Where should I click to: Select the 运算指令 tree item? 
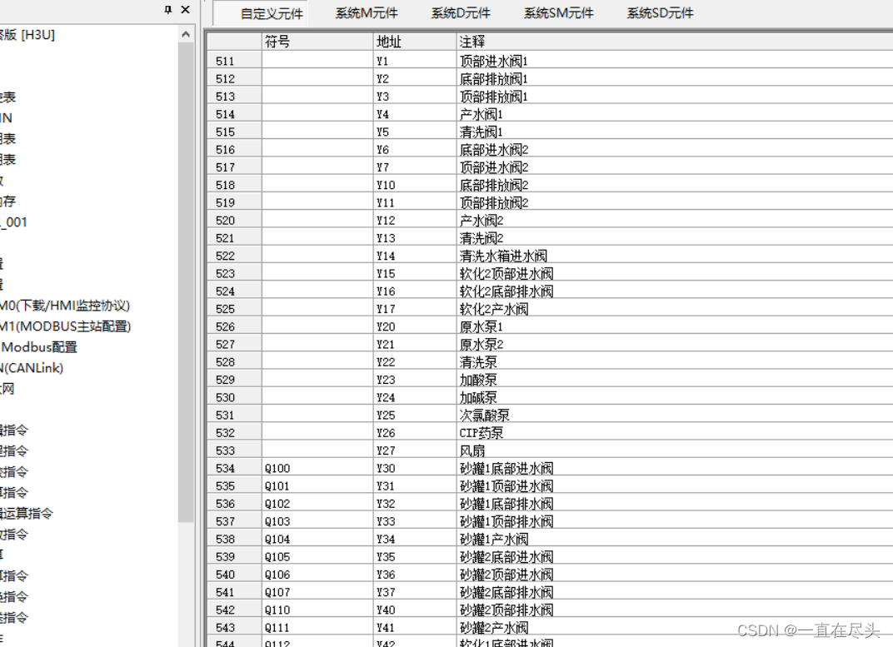[26, 513]
